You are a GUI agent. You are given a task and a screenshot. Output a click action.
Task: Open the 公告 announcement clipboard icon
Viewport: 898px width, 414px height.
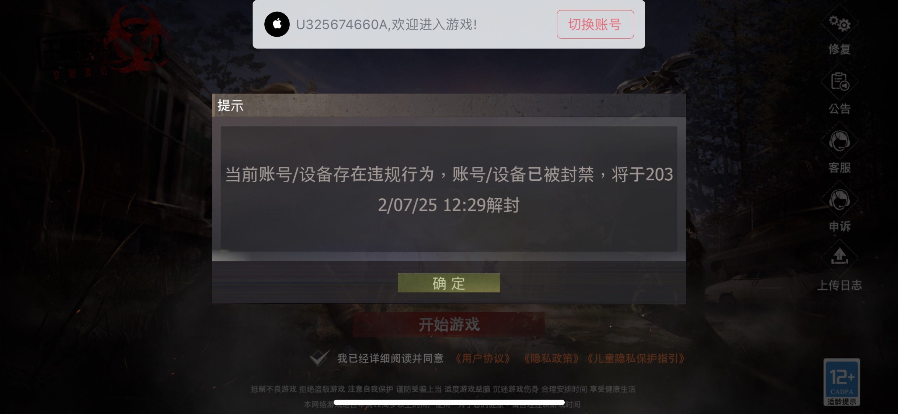839,82
